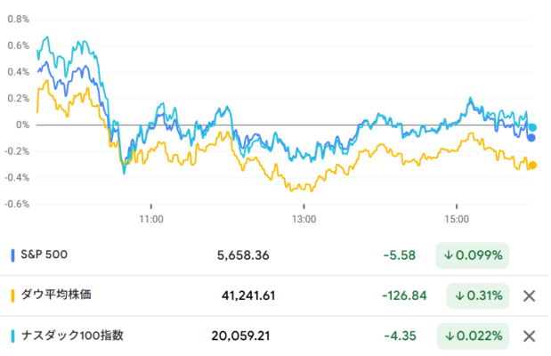The height and width of the screenshot is (356, 551).
Task: Open the S&P 500 index link
Action: 44,255
